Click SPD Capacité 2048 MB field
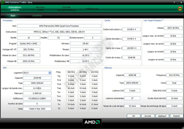The height and width of the screenshot is (129, 184). click(x=37, y=78)
